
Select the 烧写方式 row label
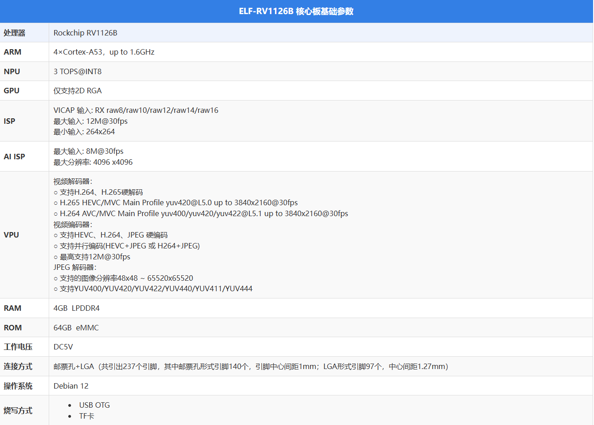(x=18, y=410)
